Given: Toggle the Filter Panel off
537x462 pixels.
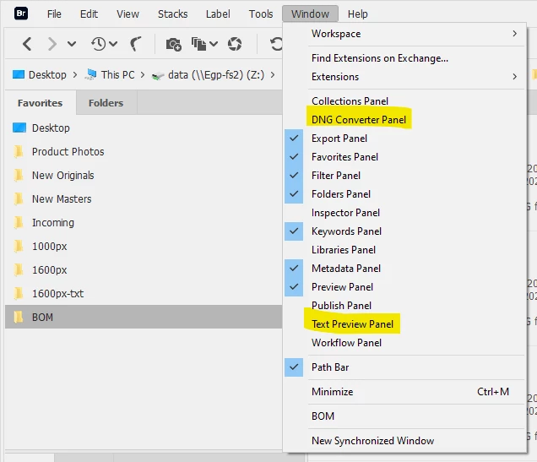Looking at the screenshot, I should coord(404,176).
